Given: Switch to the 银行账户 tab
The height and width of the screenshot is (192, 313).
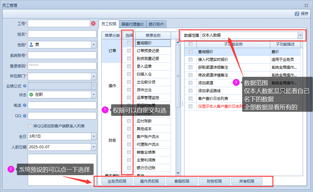Looking at the screenshot, I should point(156,24).
